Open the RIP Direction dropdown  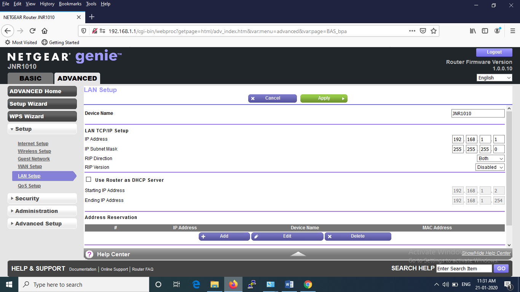click(491, 159)
